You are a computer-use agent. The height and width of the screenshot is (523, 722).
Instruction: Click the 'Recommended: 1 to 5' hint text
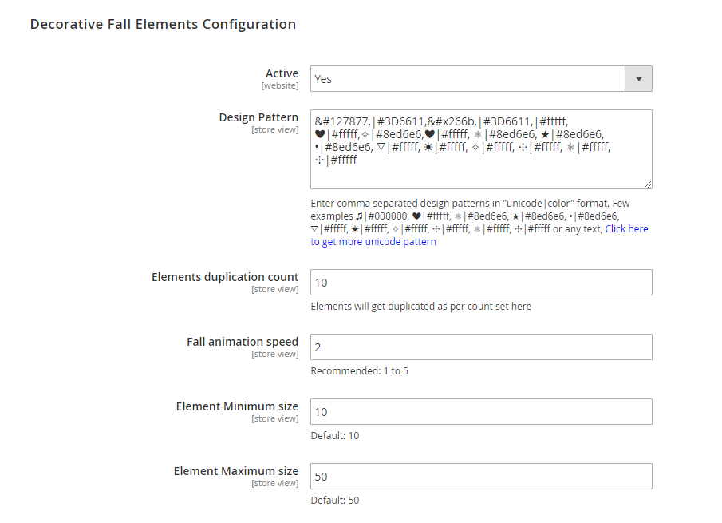359,370
